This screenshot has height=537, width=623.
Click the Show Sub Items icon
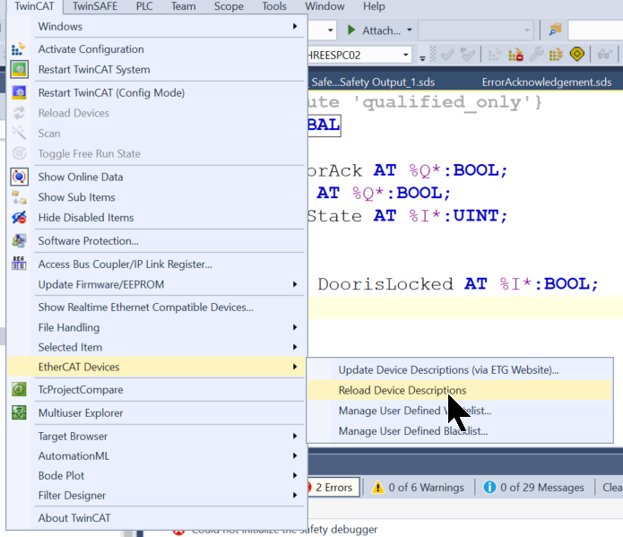point(19,197)
